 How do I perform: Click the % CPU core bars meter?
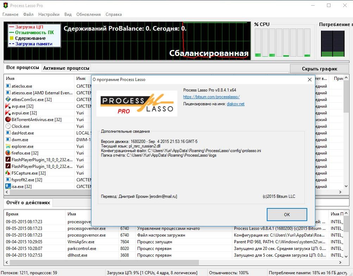(283, 42)
